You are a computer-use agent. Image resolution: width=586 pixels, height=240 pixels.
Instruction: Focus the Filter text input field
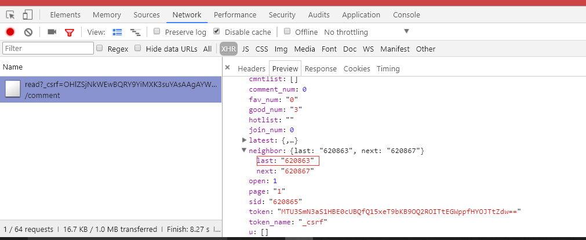pos(48,48)
